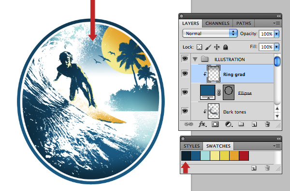Click the Dark tones layer thumbnail
The image size is (290, 191).
(214, 111)
